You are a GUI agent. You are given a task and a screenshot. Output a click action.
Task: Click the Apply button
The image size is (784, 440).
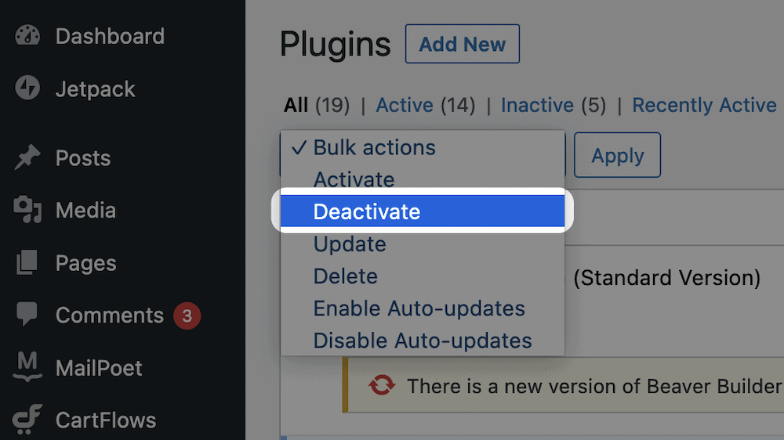617,155
